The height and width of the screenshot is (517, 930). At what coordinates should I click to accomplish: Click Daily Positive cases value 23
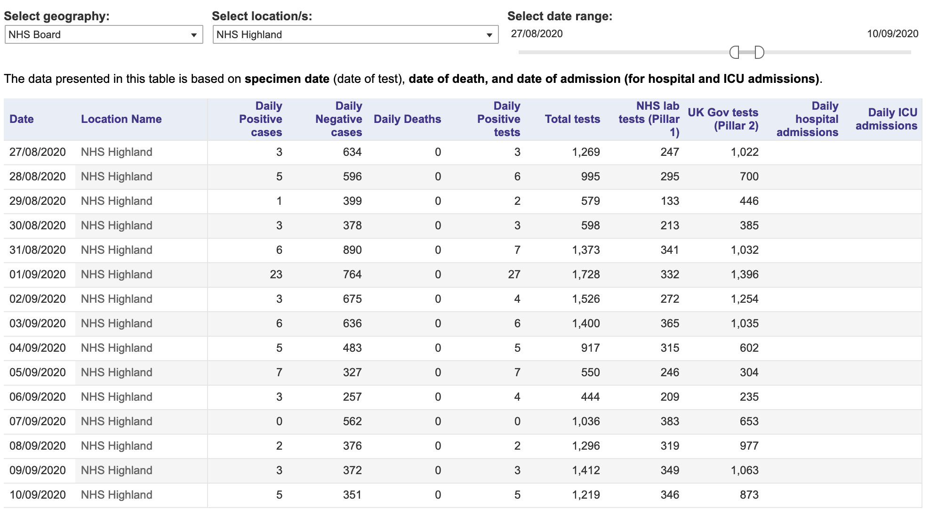[276, 275]
